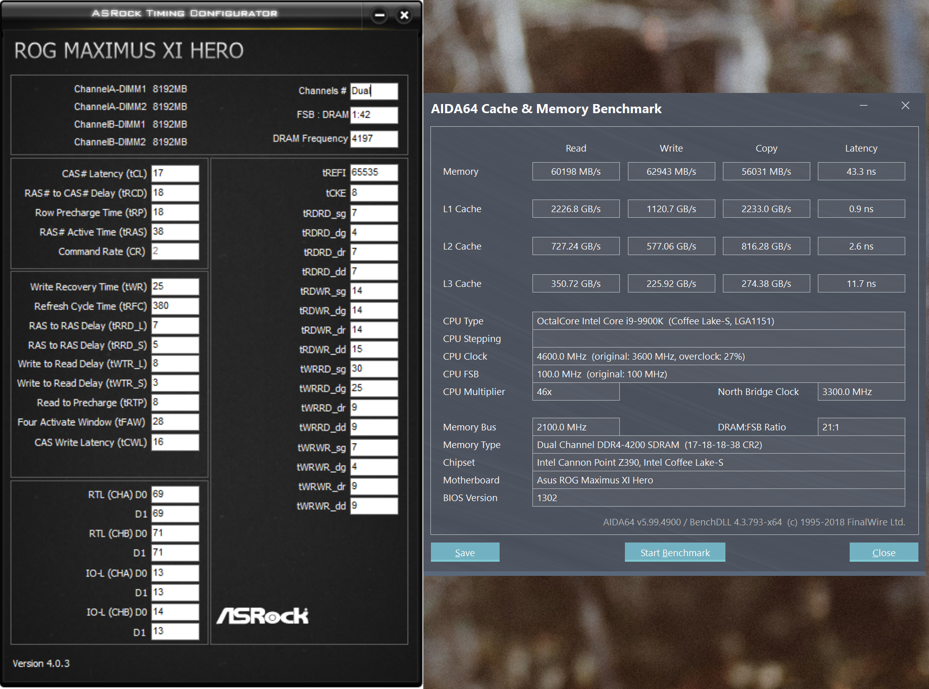929x689 pixels.
Task: Click the Motherboard Asus ROG Maximus field
Action: (718, 480)
